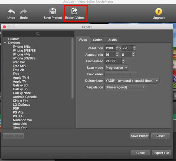This screenshot has height=161, width=176.
Task: Select the iPhone 6/6s preset
Action: tap(22, 47)
